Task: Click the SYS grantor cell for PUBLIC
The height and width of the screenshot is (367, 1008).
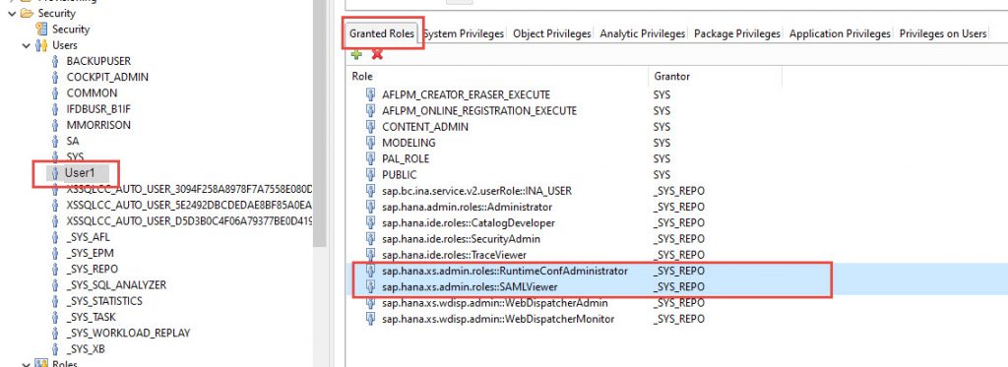Action: pyautogui.click(x=661, y=175)
